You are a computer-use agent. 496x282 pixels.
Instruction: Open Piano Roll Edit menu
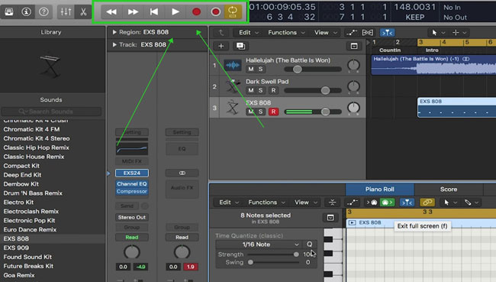229,203
